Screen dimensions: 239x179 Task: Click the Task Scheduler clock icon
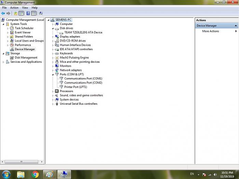(x=12, y=28)
